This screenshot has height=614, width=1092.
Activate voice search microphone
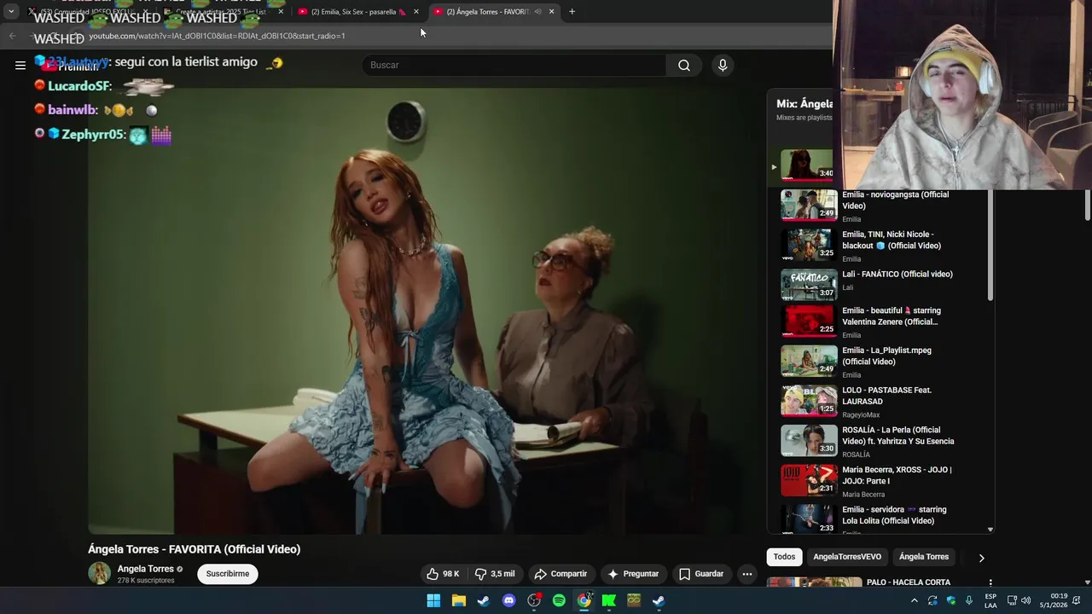coord(723,66)
